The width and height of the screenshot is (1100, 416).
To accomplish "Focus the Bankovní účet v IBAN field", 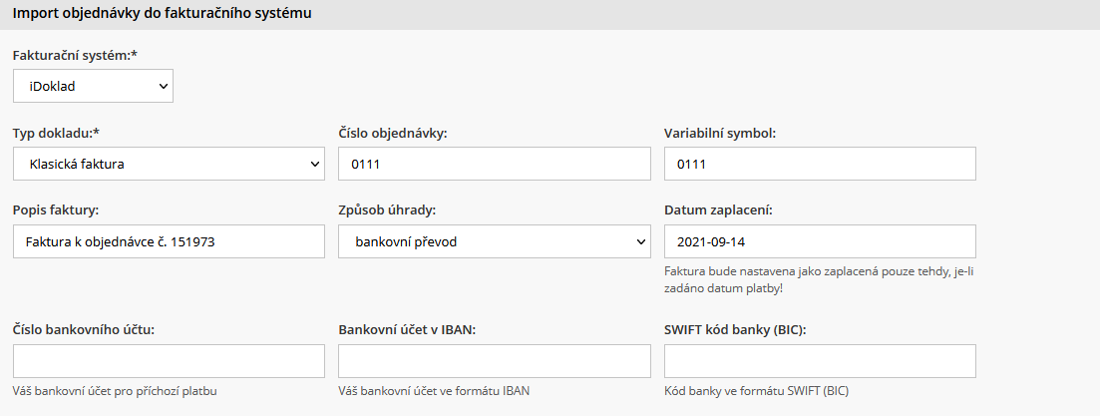I will coord(494,361).
